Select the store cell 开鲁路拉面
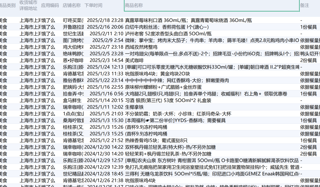 click(x=73, y=27)
